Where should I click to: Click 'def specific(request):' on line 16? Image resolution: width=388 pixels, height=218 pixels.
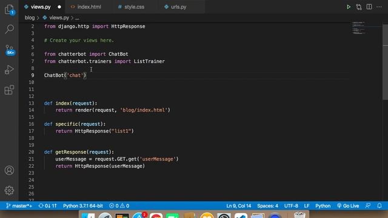pyautogui.click(x=75, y=124)
